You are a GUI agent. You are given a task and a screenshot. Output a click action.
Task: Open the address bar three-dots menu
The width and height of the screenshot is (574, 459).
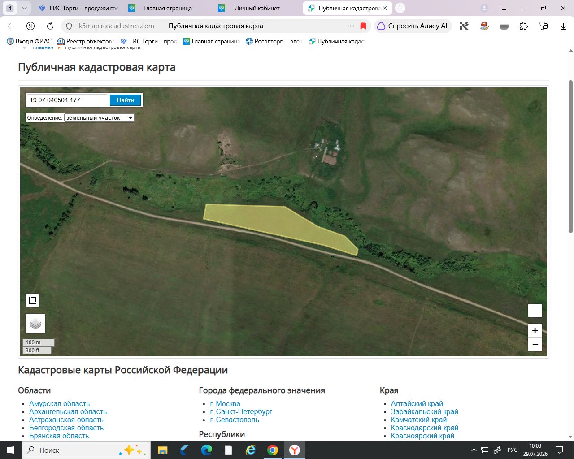[x=351, y=26]
